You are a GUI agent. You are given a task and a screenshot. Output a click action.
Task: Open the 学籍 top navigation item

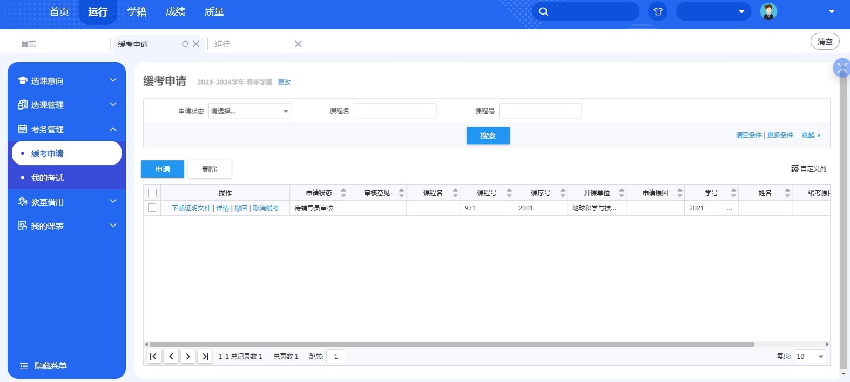click(137, 12)
